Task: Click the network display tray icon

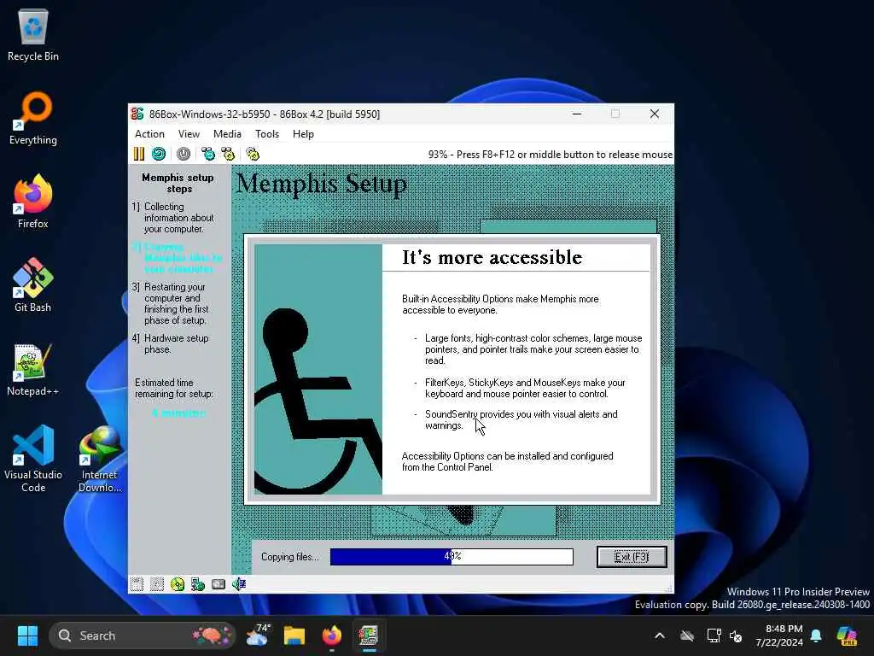Action: tap(714, 635)
